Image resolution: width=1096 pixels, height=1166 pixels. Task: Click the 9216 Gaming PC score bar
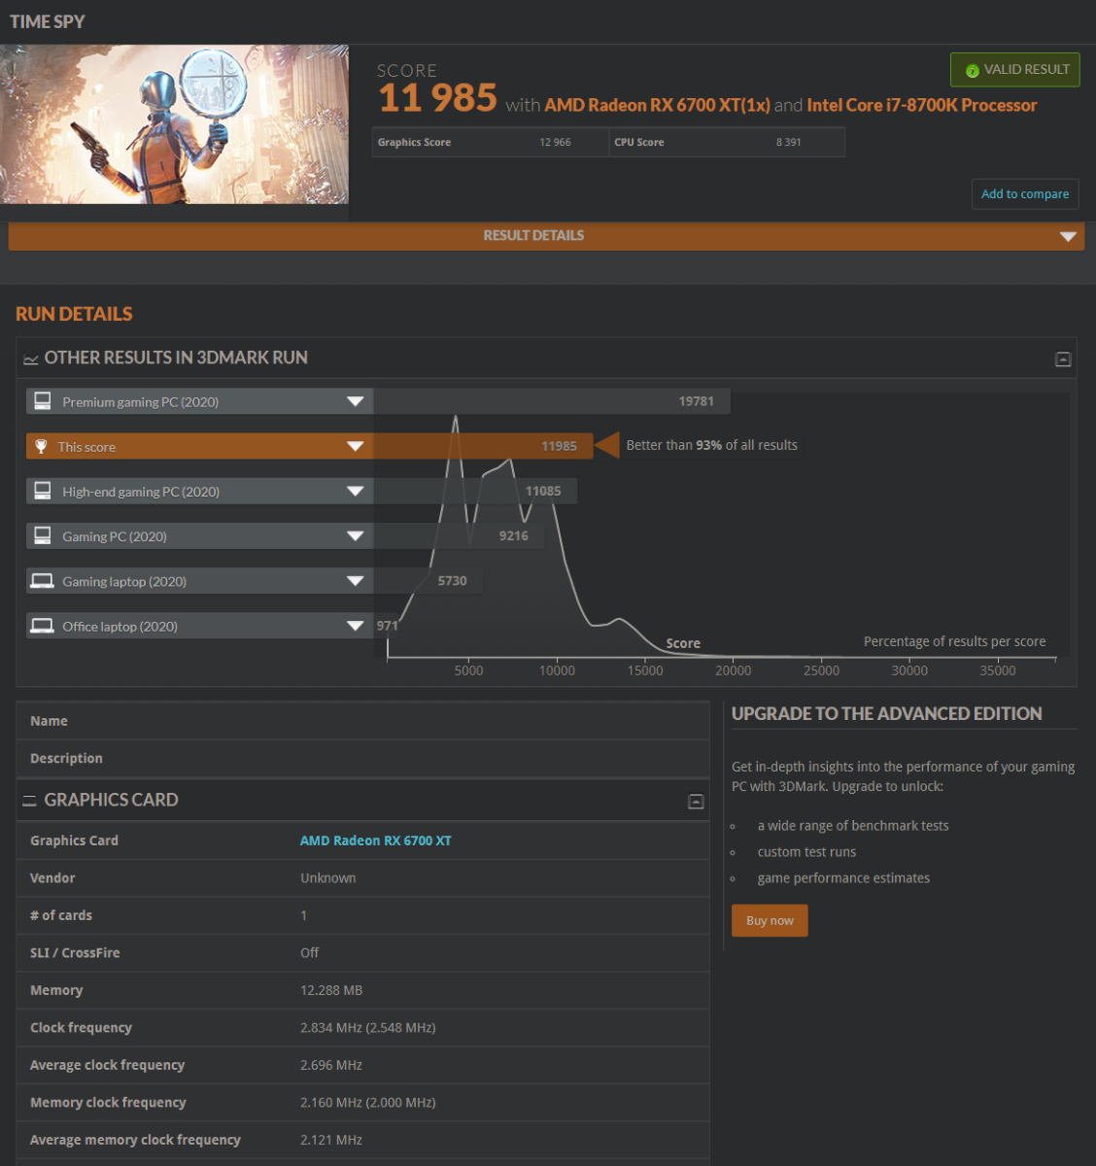pos(459,535)
